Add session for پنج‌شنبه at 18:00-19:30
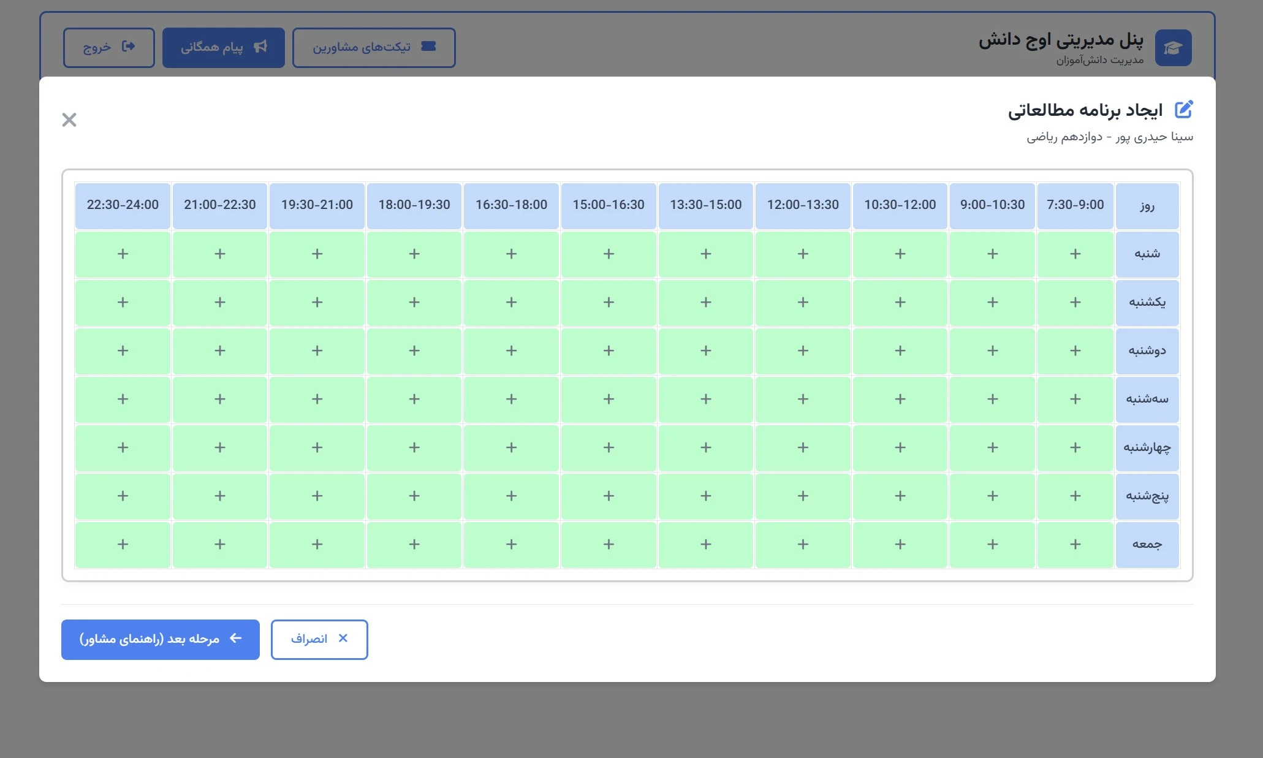The image size is (1263, 758). pyautogui.click(x=414, y=496)
